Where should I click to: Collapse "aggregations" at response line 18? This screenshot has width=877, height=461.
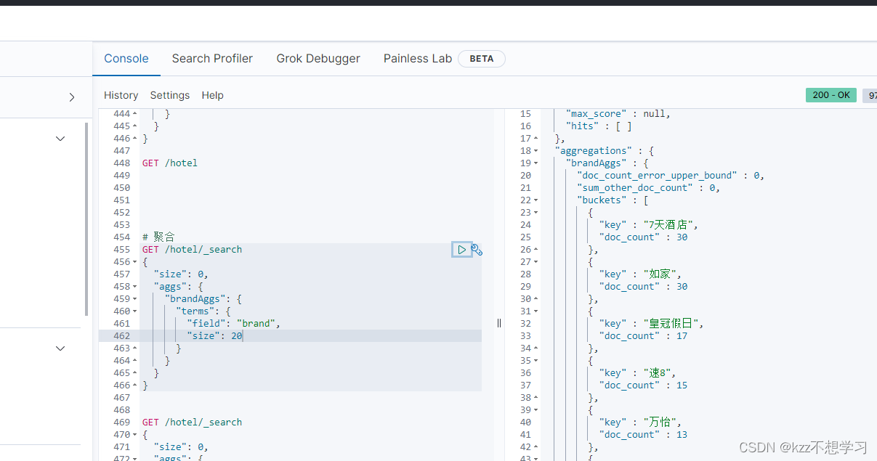[x=536, y=151]
